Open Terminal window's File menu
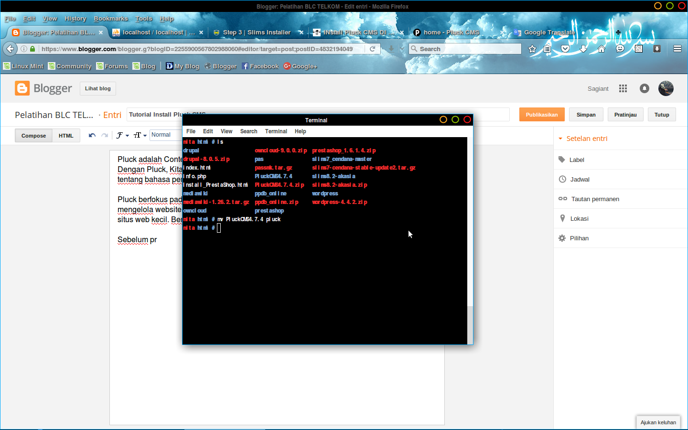Image resolution: width=688 pixels, height=430 pixels. click(x=191, y=131)
